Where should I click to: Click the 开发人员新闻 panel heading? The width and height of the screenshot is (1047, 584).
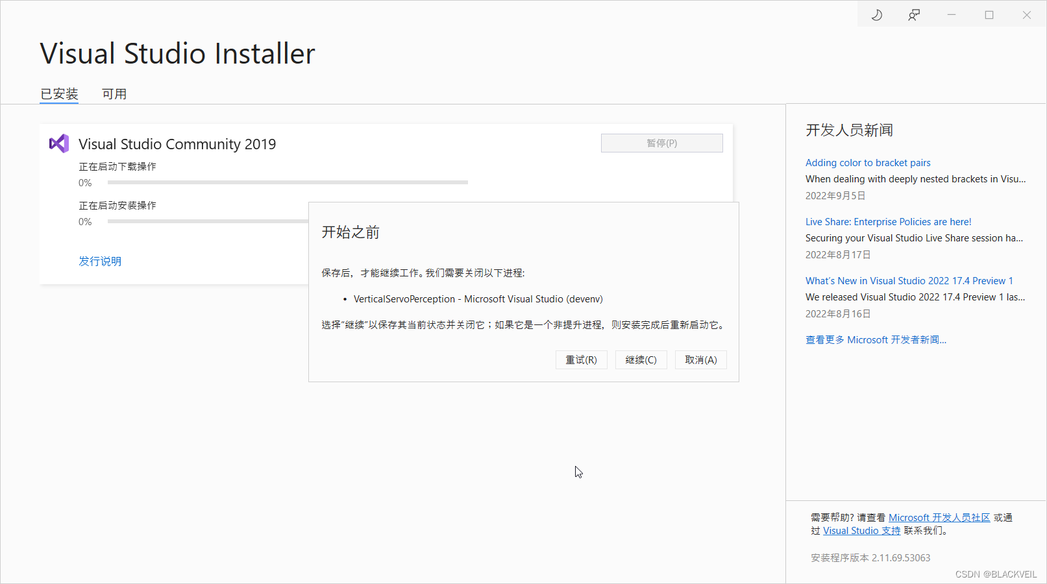[x=849, y=130]
